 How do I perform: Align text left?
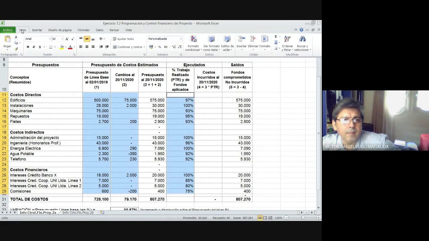coord(81,47)
